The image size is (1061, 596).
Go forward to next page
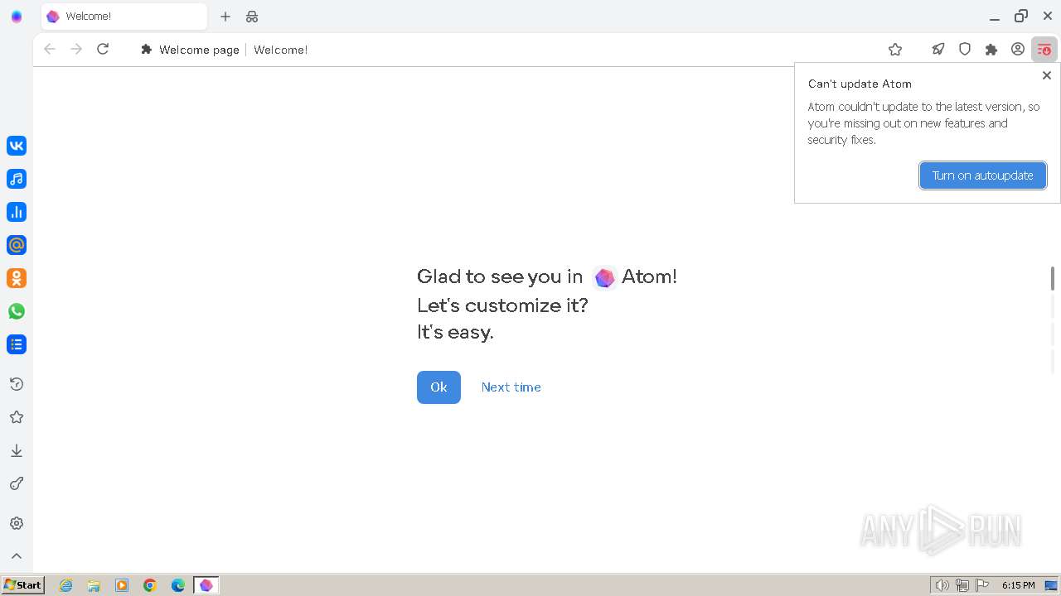76,50
